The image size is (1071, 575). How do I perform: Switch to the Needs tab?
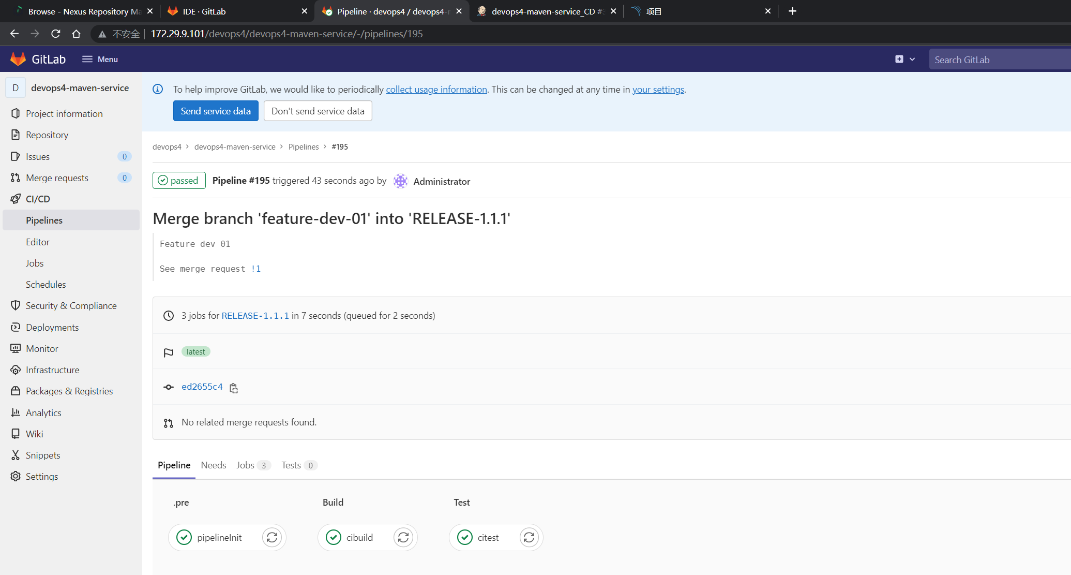pyautogui.click(x=214, y=465)
